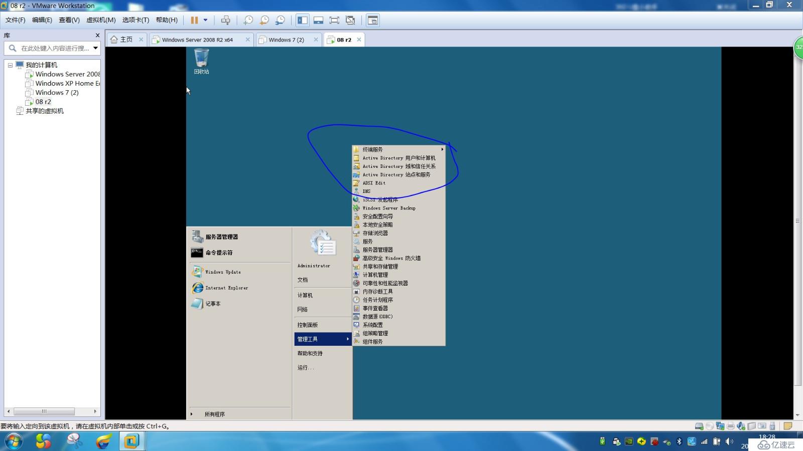Open Active Directory 用户和计算机
This screenshot has width=803, height=451.
(398, 158)
